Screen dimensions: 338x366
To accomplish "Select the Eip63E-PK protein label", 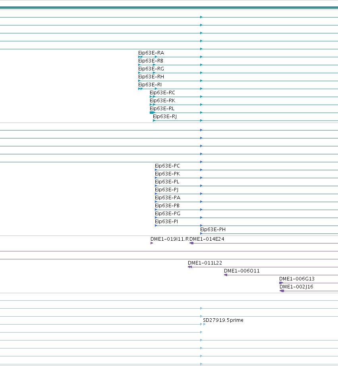I will coord(167,174).
